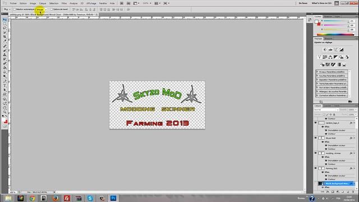359x202 pixels.
Task: Select the Lasso tool
Action: (x=4, y=28)
